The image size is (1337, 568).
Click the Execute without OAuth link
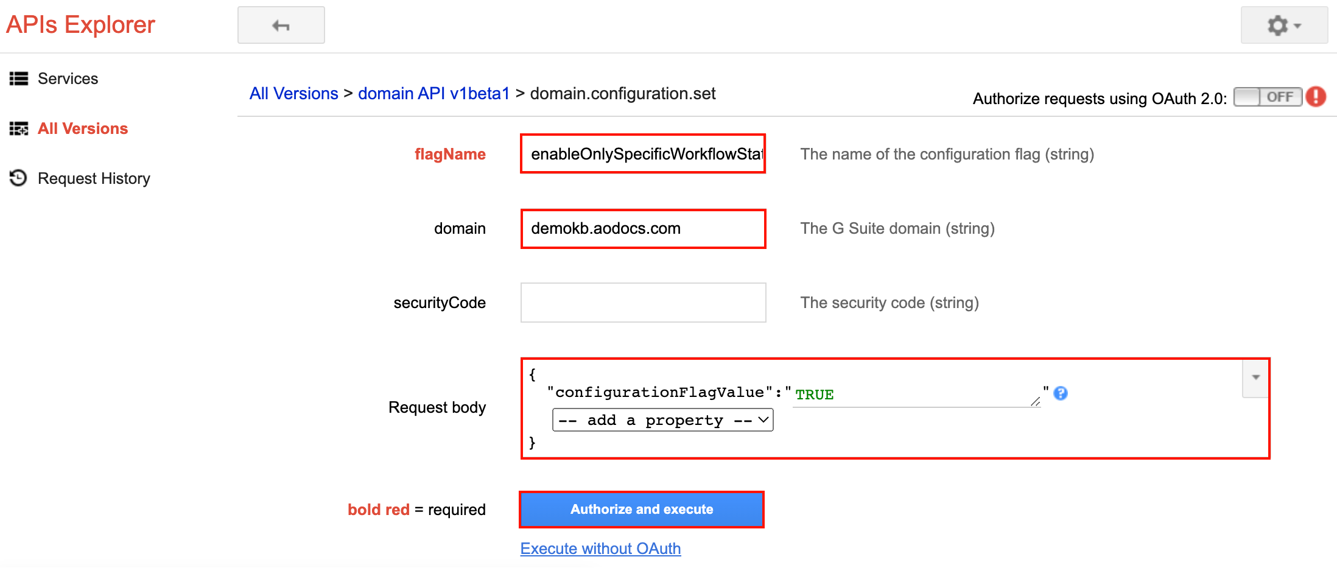click(x=600, y=549)
